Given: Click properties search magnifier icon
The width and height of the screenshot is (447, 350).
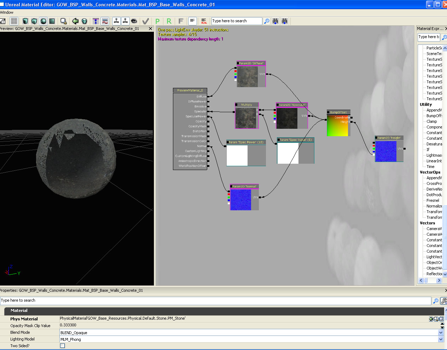Looking at the screenshot, I should coord(436,301).
